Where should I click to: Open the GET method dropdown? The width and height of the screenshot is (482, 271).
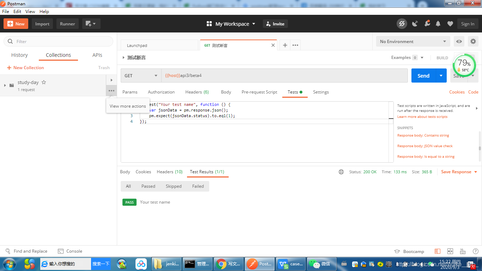tap(141, 76)
